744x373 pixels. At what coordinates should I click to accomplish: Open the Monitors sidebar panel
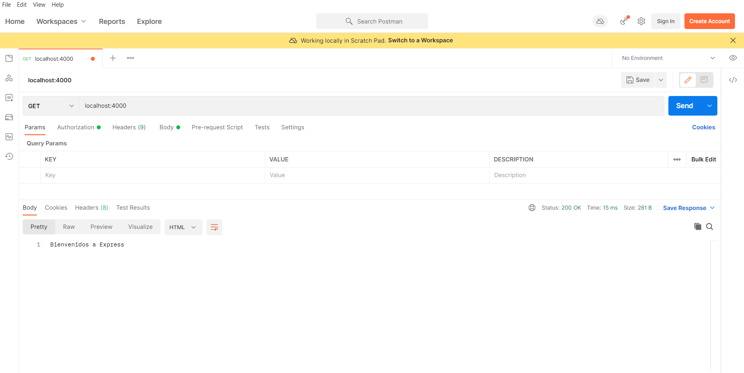coord(9,137)
